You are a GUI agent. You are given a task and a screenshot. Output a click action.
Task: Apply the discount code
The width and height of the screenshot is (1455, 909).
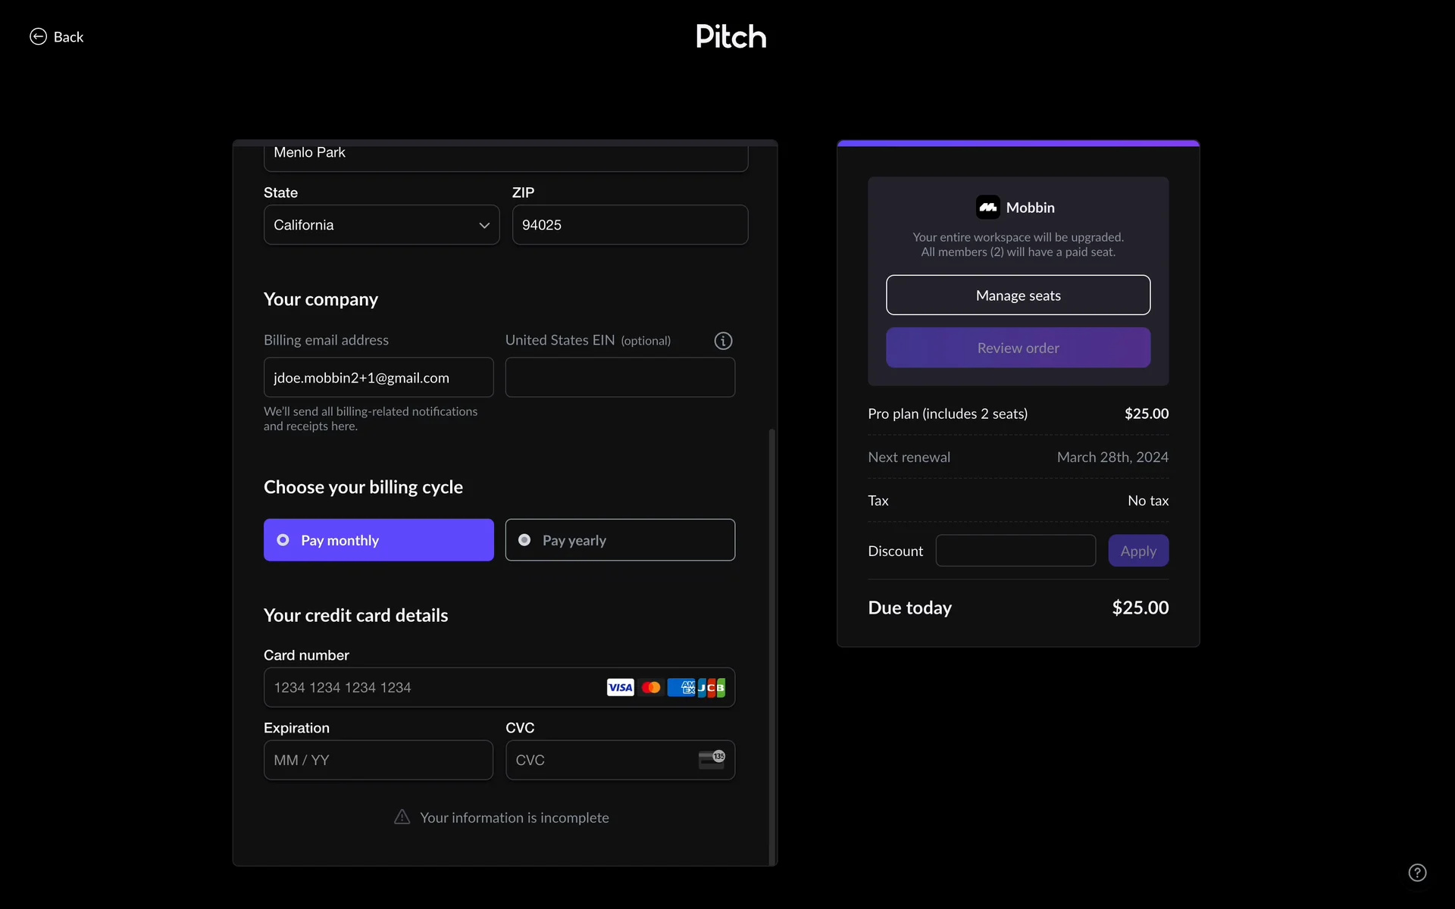click(1137, 551)
